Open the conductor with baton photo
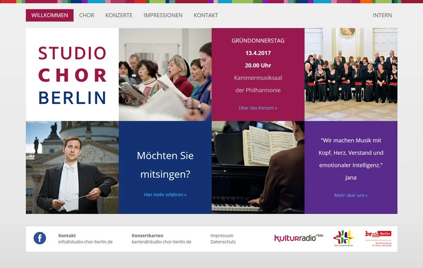This screenshot has height=268, width=423. (x=72, y=167)
